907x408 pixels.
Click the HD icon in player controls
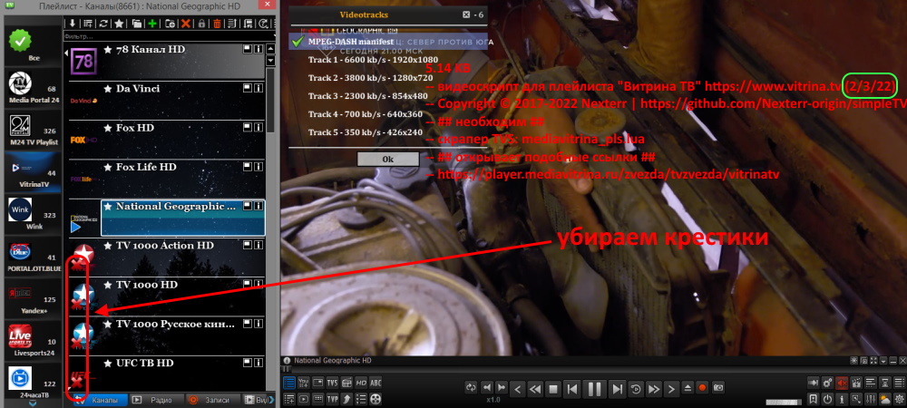(x=362, y=383)
